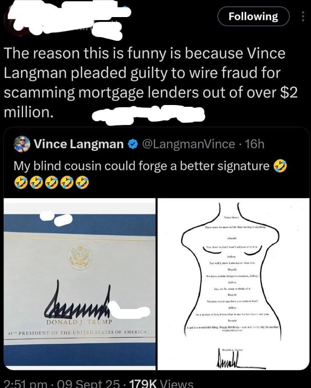The image size is (311, 388).
Task: Click the blue verified checkmark badge
Action: click(x=133, y=144)
